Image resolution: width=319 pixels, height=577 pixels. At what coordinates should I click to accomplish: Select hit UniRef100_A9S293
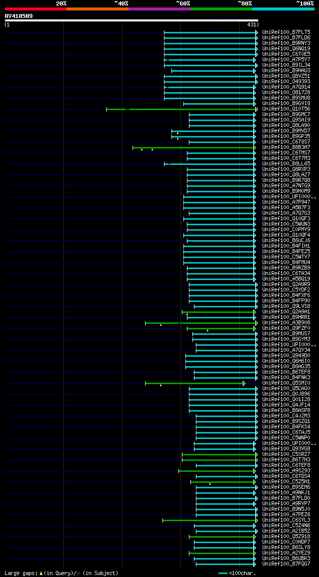[286, 471]
